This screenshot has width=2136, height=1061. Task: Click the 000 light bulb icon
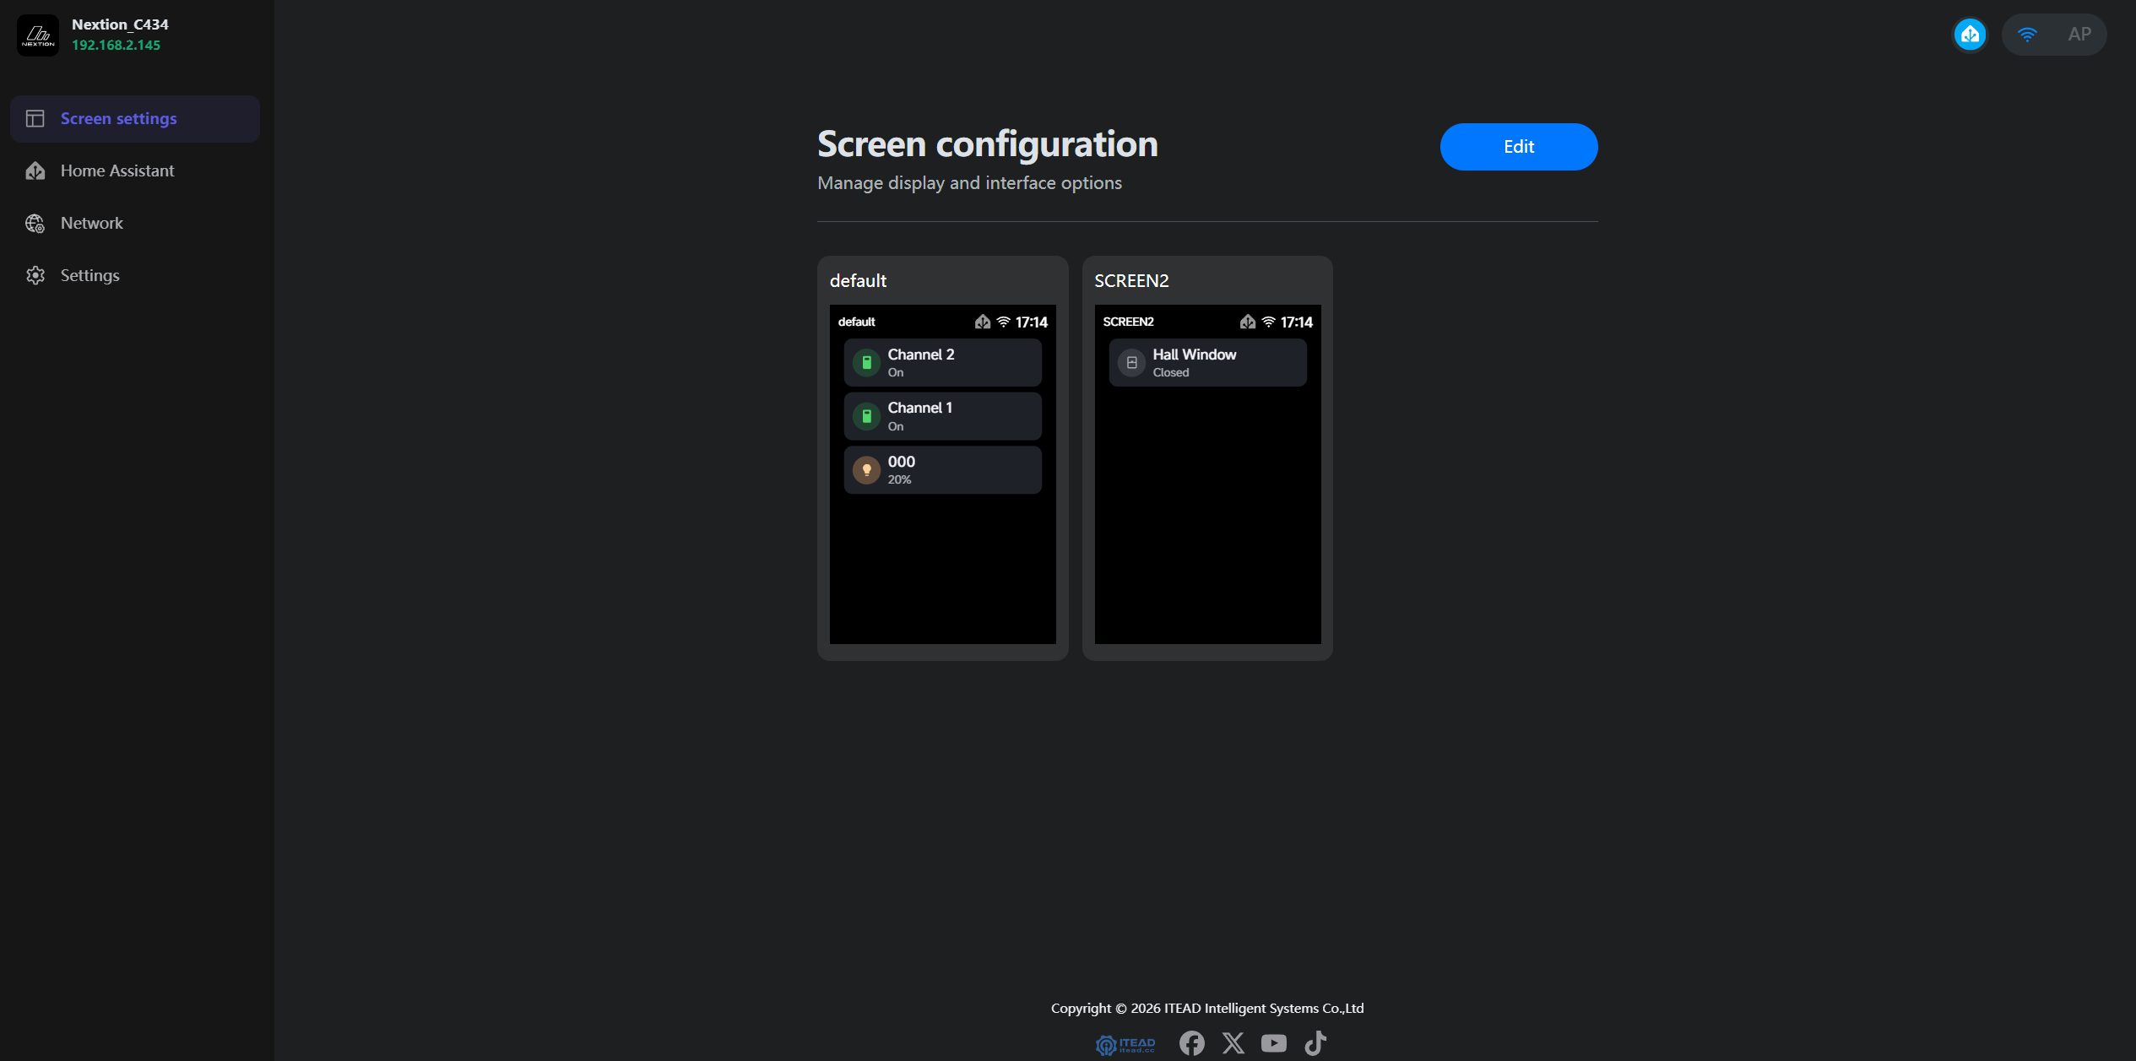[866, 470]
